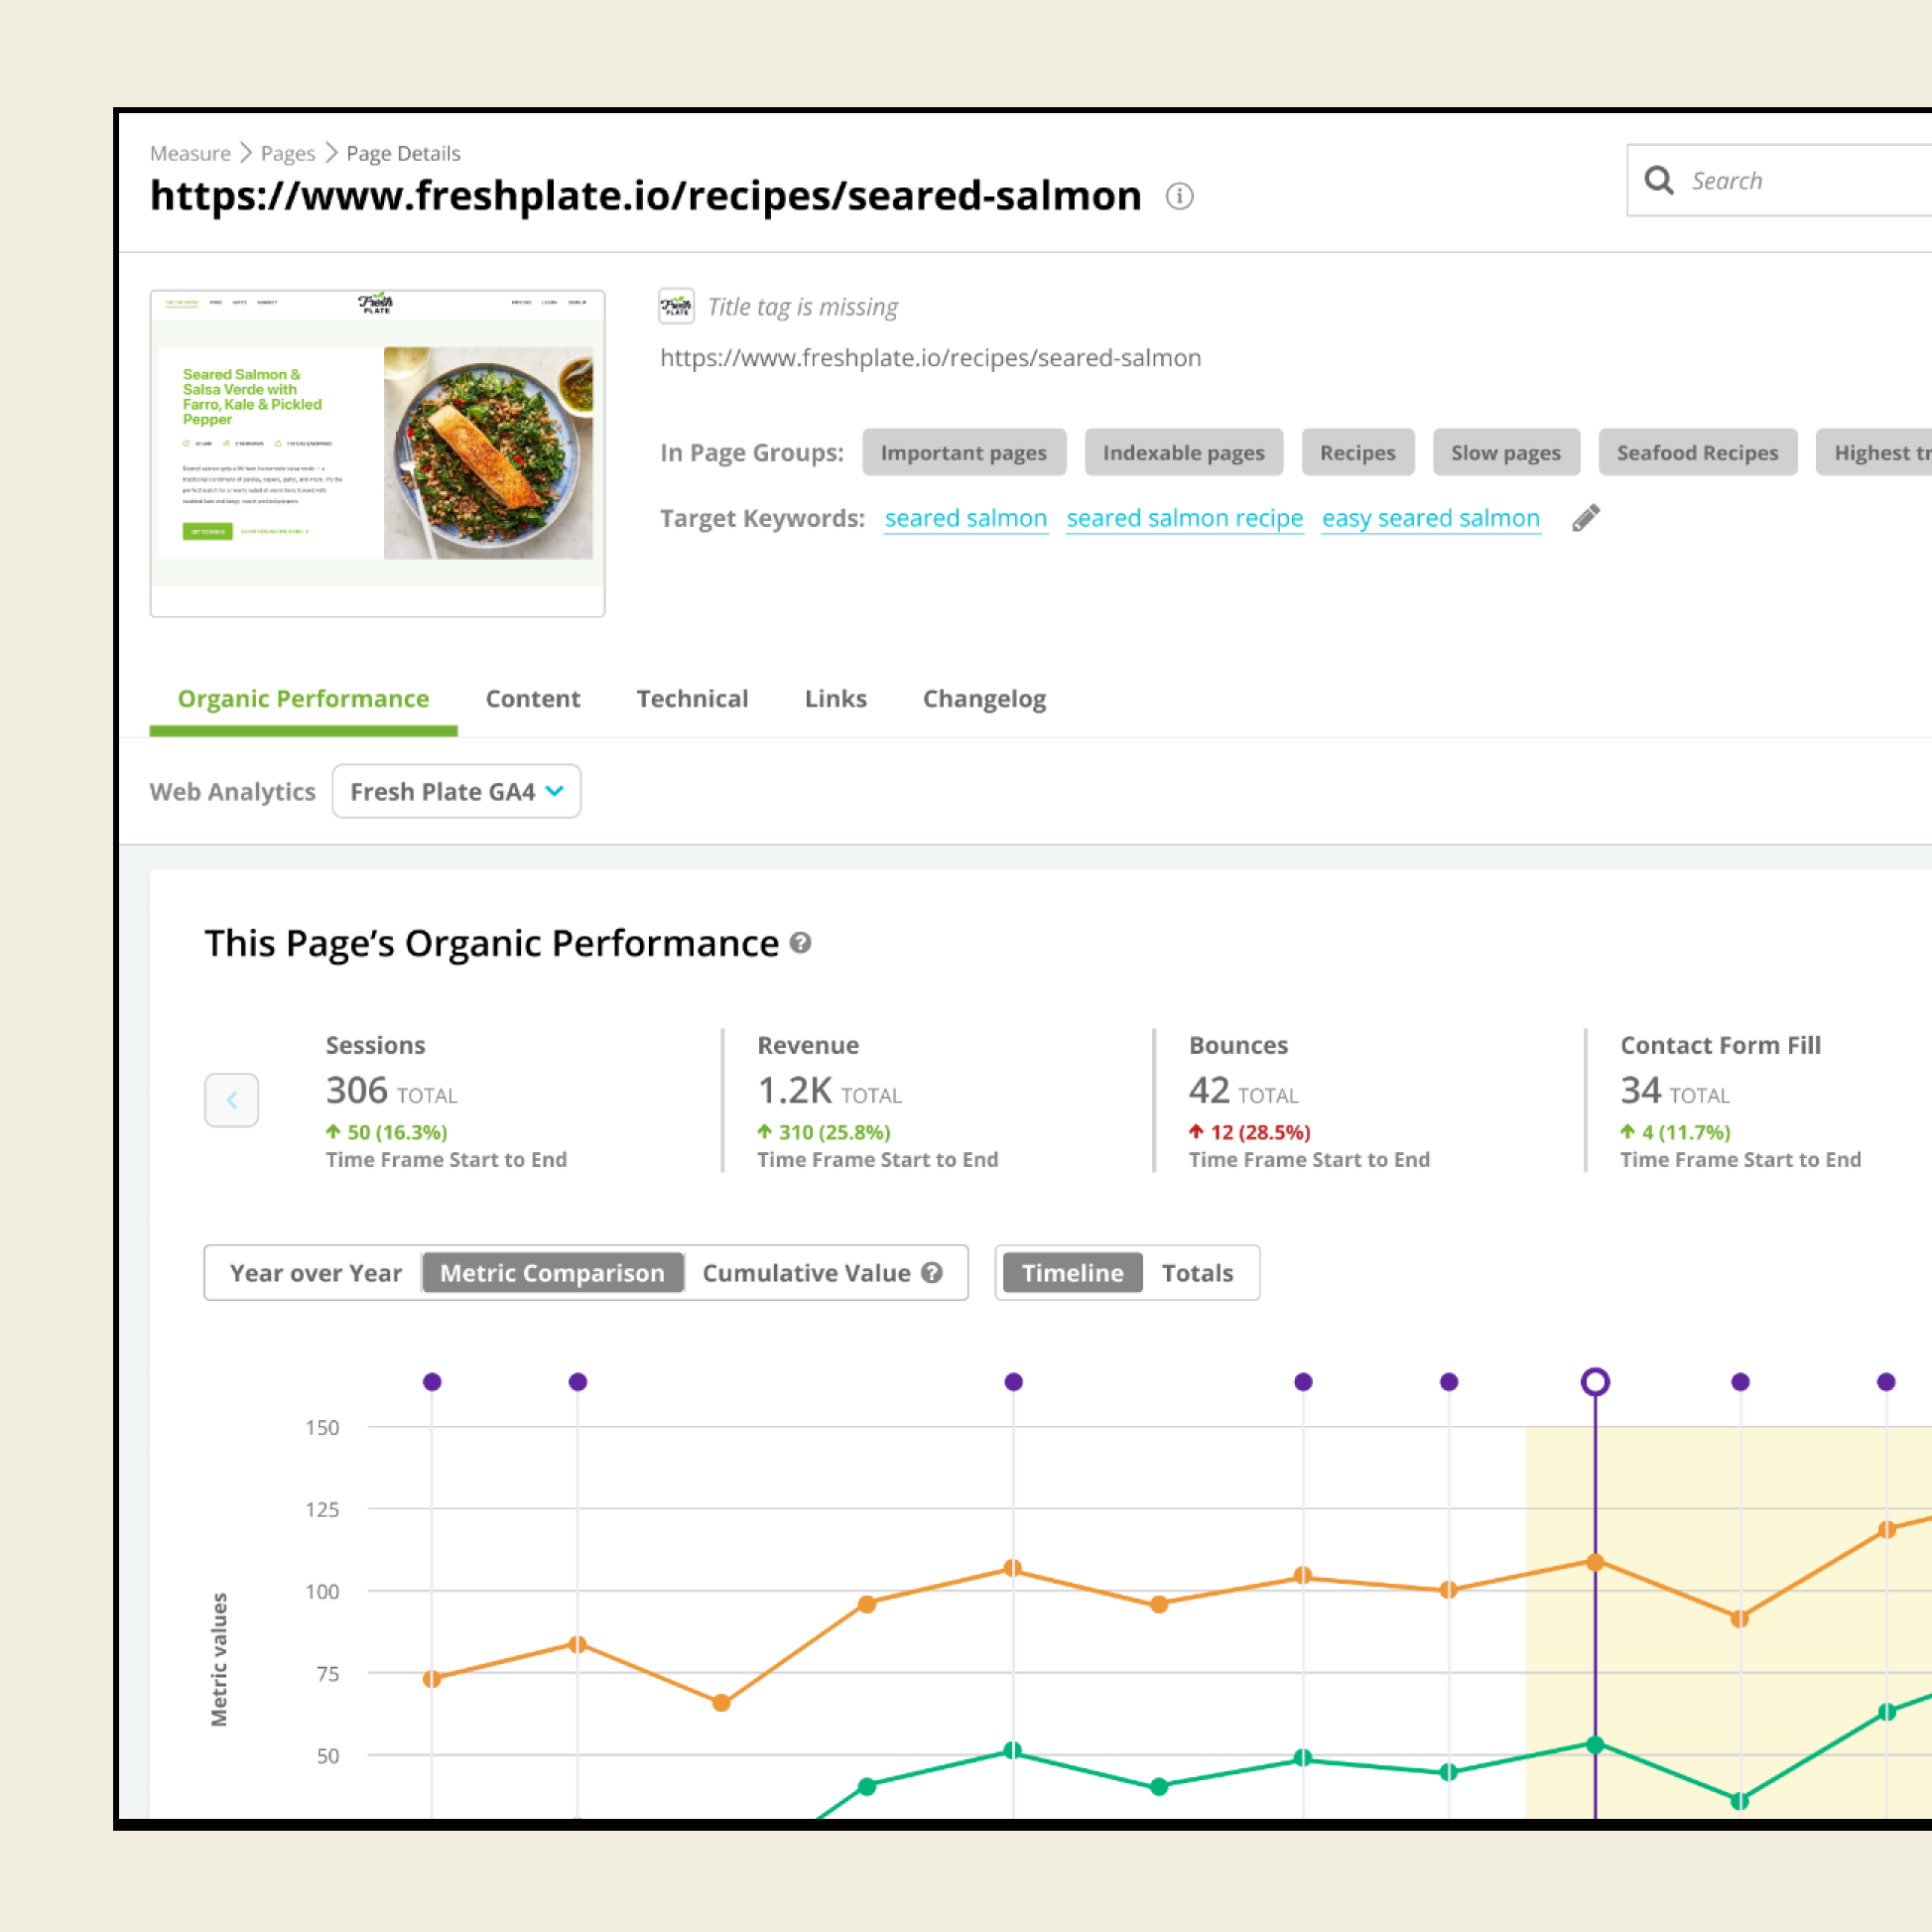Click 'seared salmon recipe' keyword link
This screenshot has width=1932, height=1932.
pyautogui.click(x=1184, y=518)
